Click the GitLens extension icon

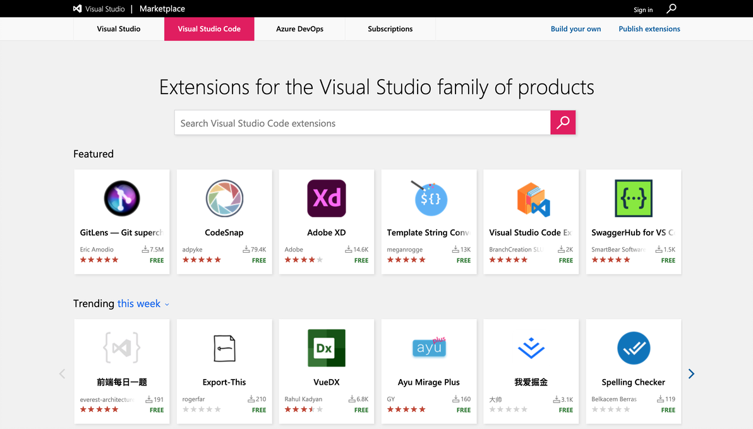click(122, 198)
